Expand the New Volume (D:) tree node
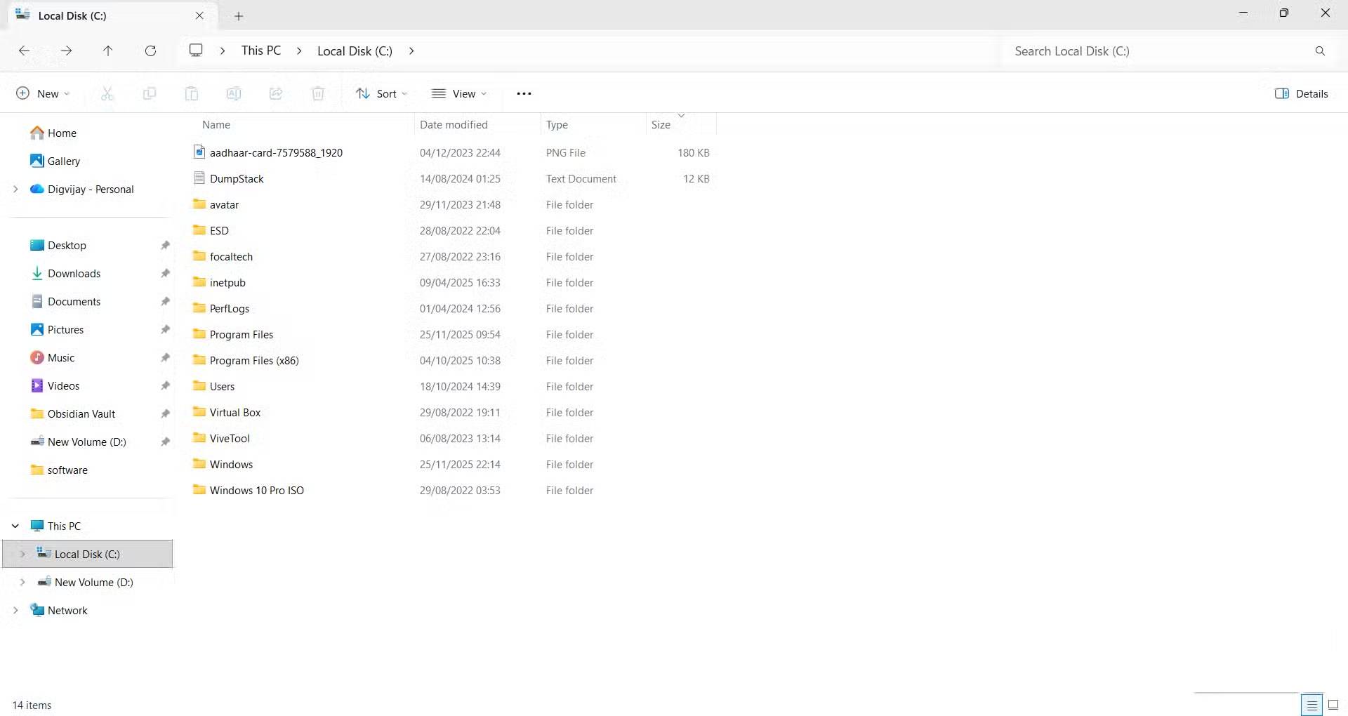Screen dimensions: 1348x716 pos(22,582)
